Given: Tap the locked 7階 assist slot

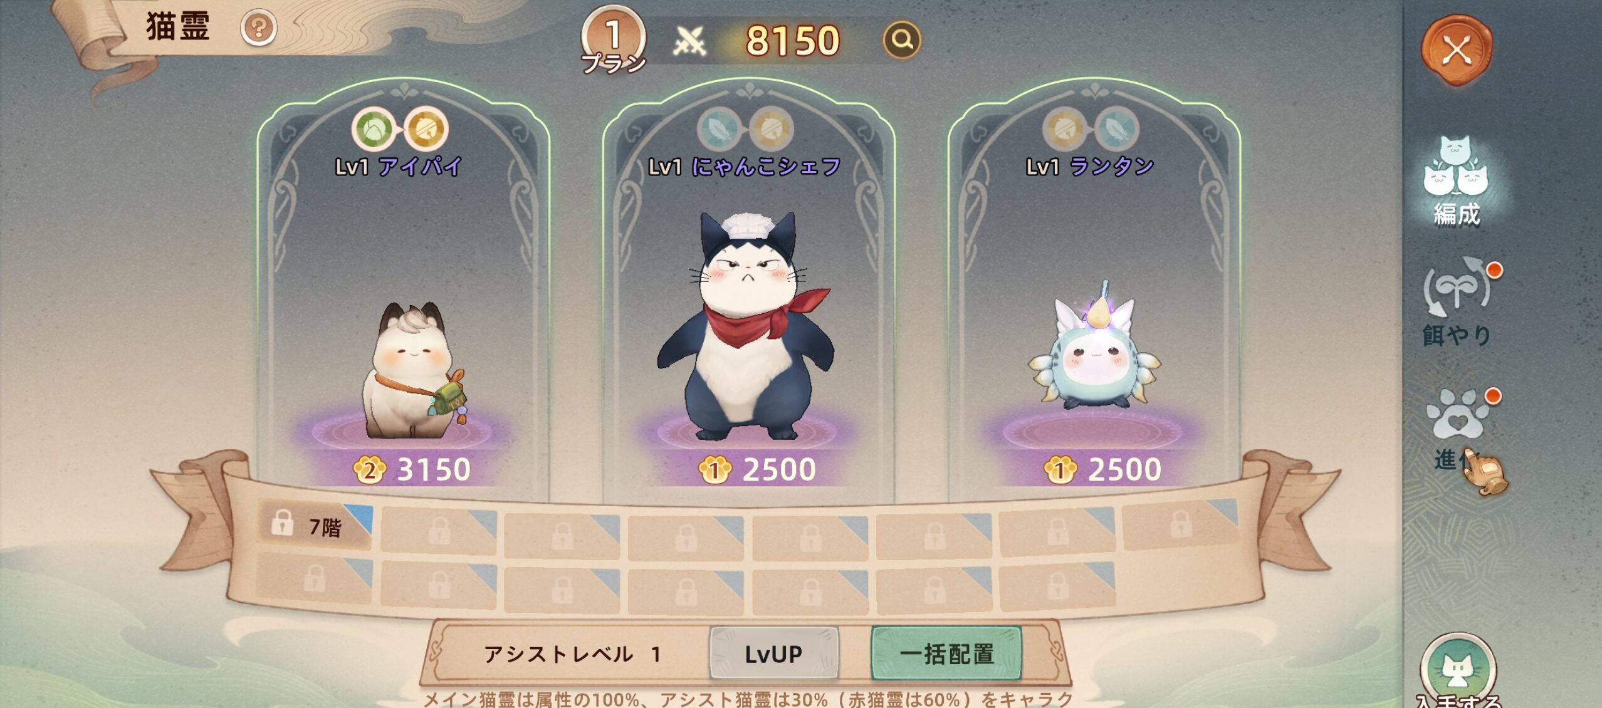Looking at the screenshot, I should (314, 526).
